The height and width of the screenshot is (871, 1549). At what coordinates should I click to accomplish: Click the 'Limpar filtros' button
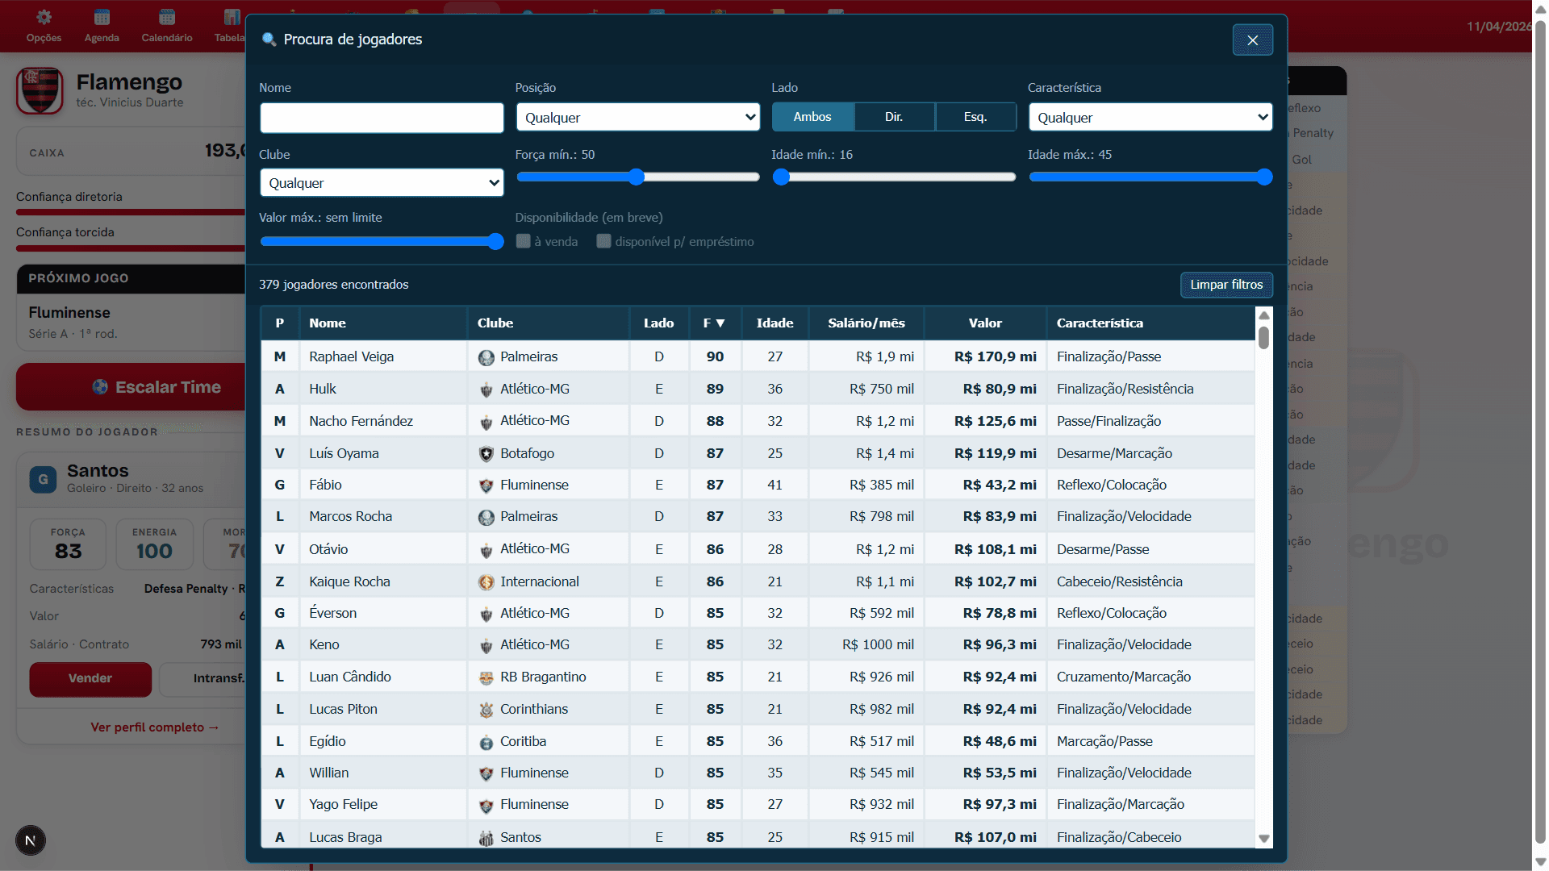coord(1226,285)
